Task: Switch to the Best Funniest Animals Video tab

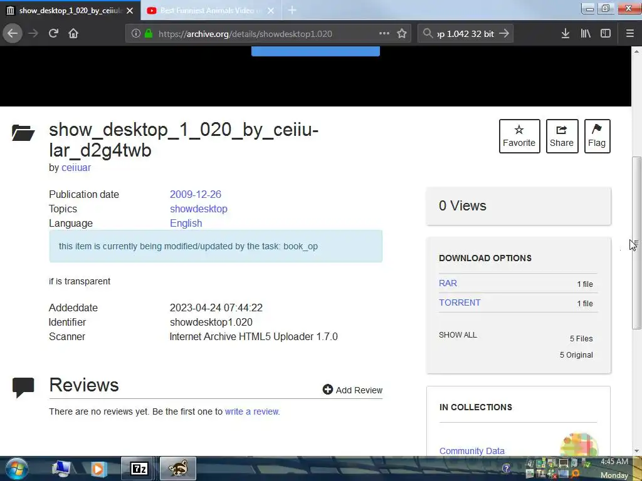Action: (x=211, y=11)
